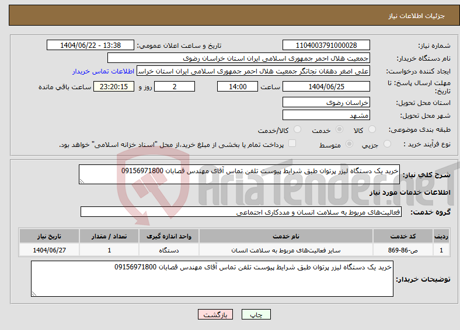Click need date cell 1404/06/27

(x=49, y=250)
